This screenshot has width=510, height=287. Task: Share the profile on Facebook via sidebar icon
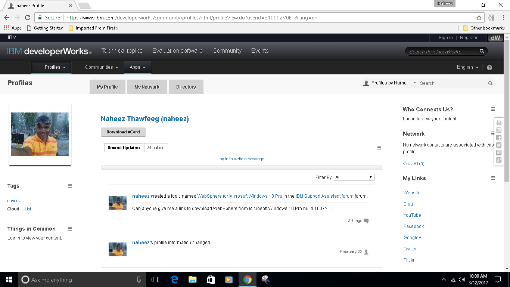pos(499,138)
